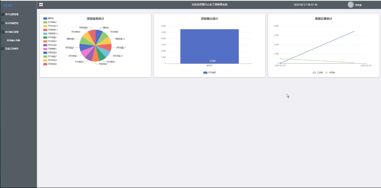
Task: Click the green line's 2024-02-28 data point
Action: 280,59
